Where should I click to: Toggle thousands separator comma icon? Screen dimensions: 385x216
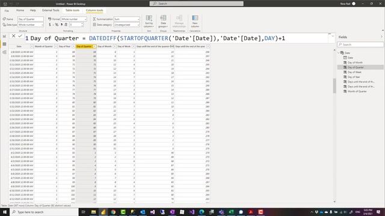(x=61, y=25)
